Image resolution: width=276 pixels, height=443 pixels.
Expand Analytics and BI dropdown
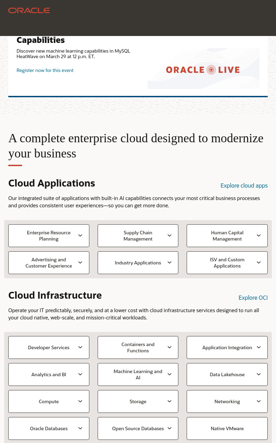pos(49,374)
